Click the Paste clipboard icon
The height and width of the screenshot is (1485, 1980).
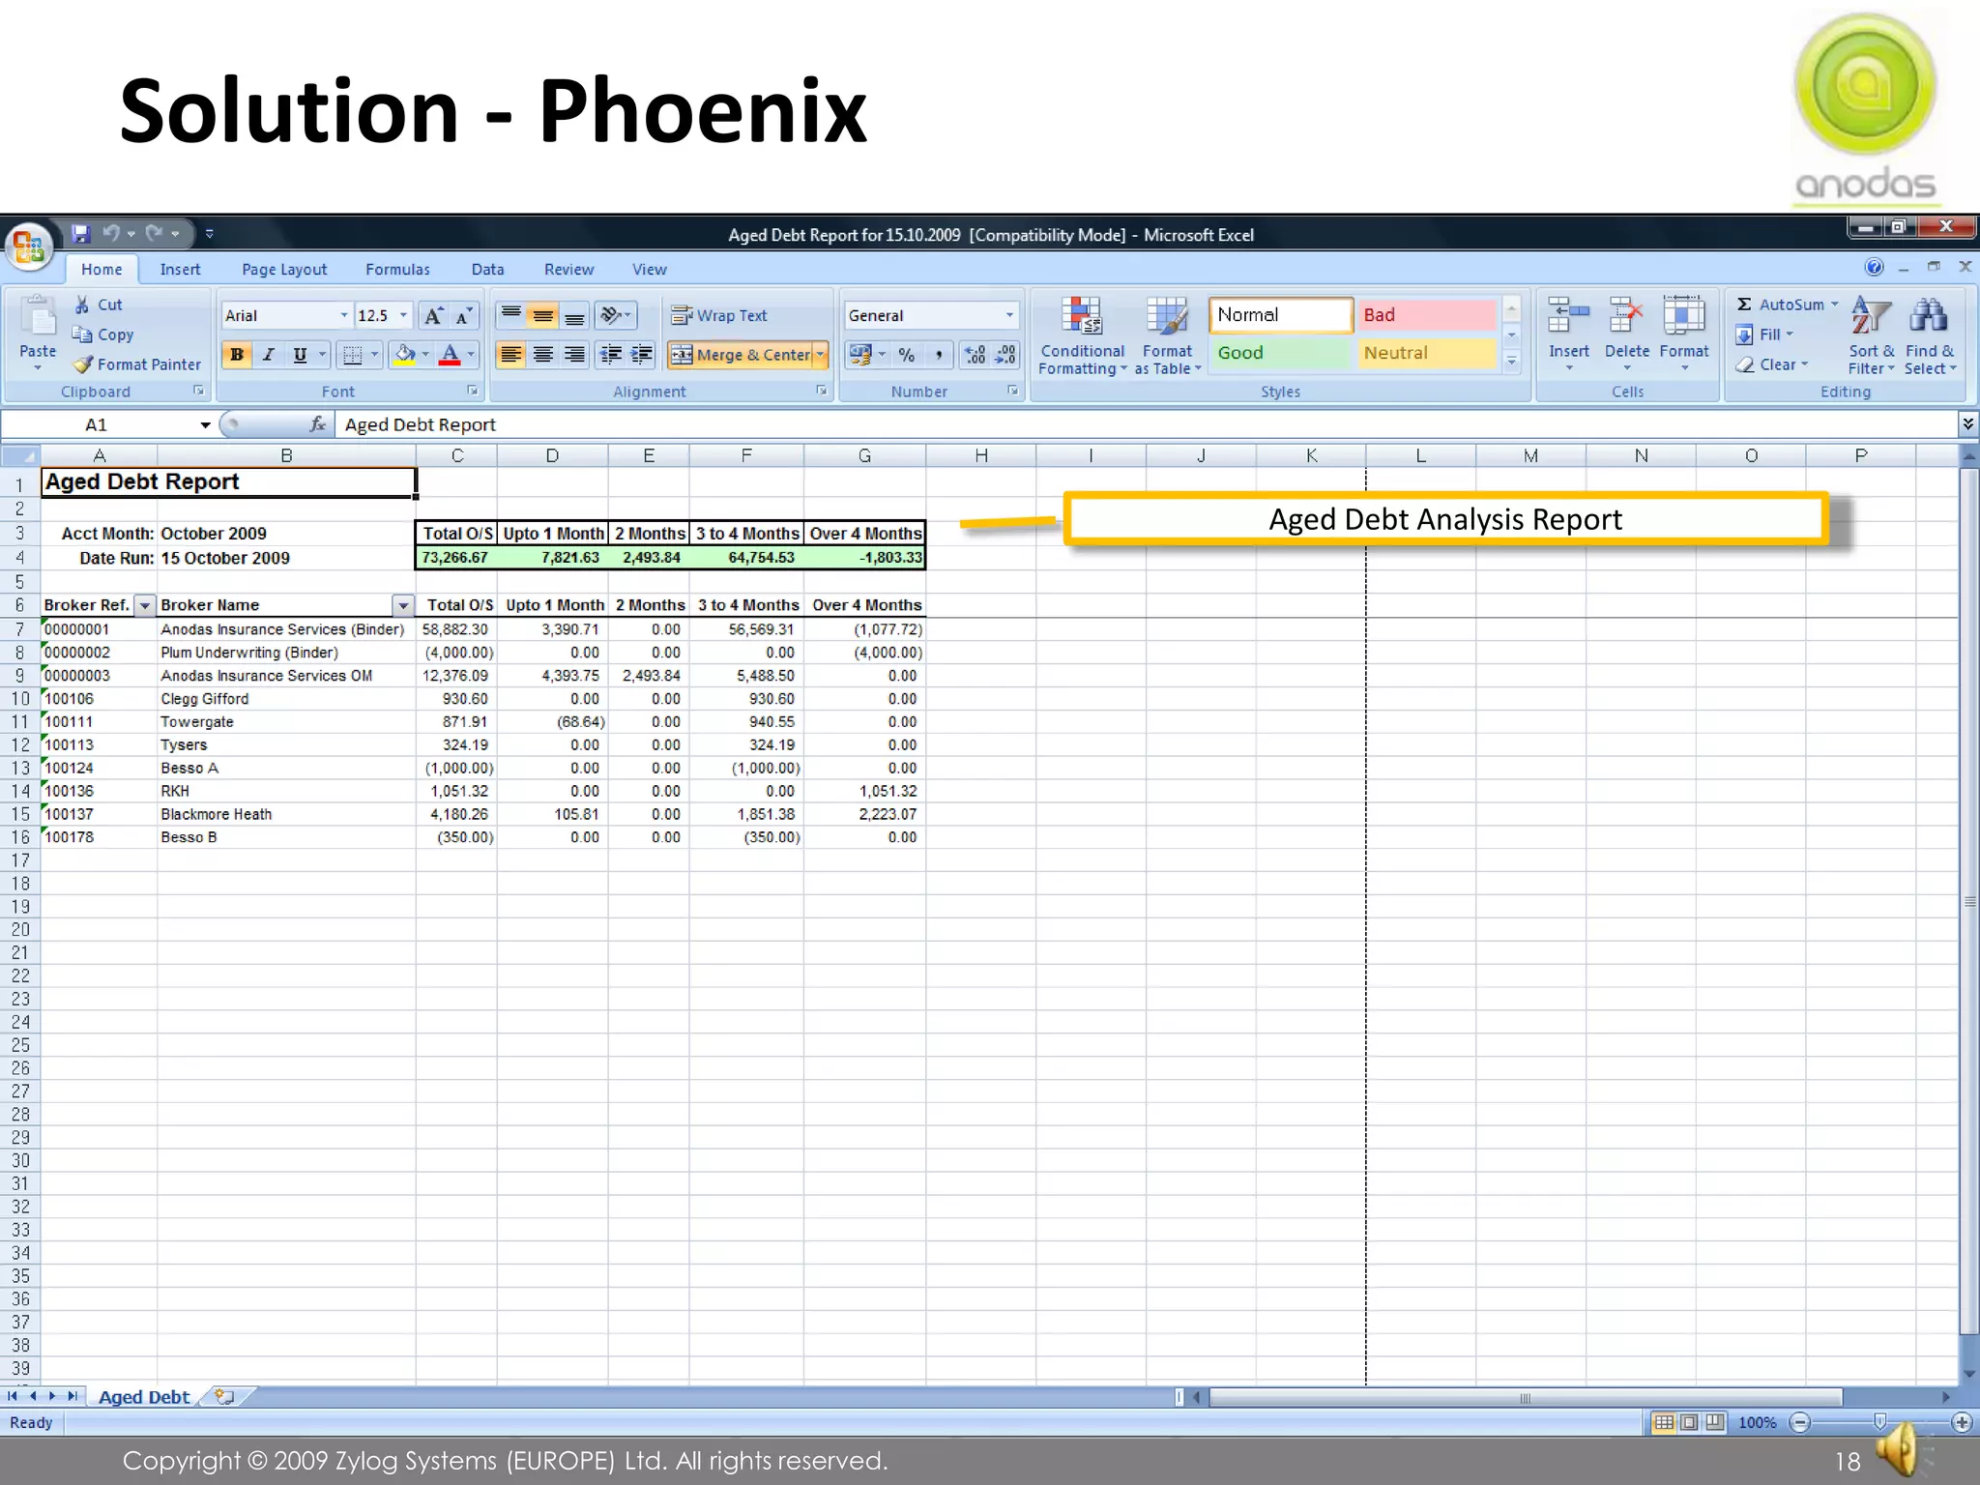point(38,319)
